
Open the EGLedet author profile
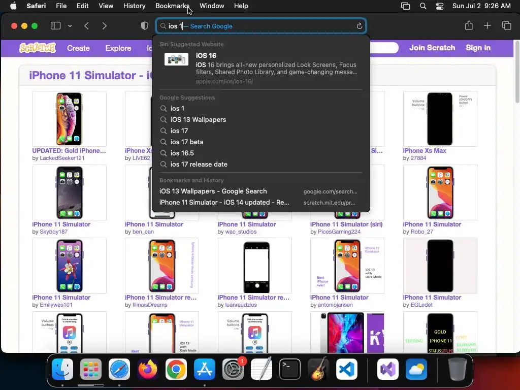pyautogui.click(x=421, y=305)
